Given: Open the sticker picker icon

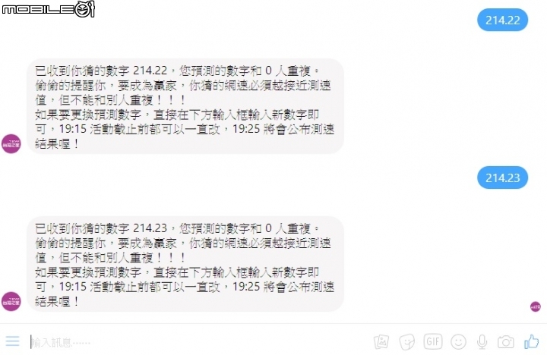Looking at the screenshot, I should pos(406,342).
